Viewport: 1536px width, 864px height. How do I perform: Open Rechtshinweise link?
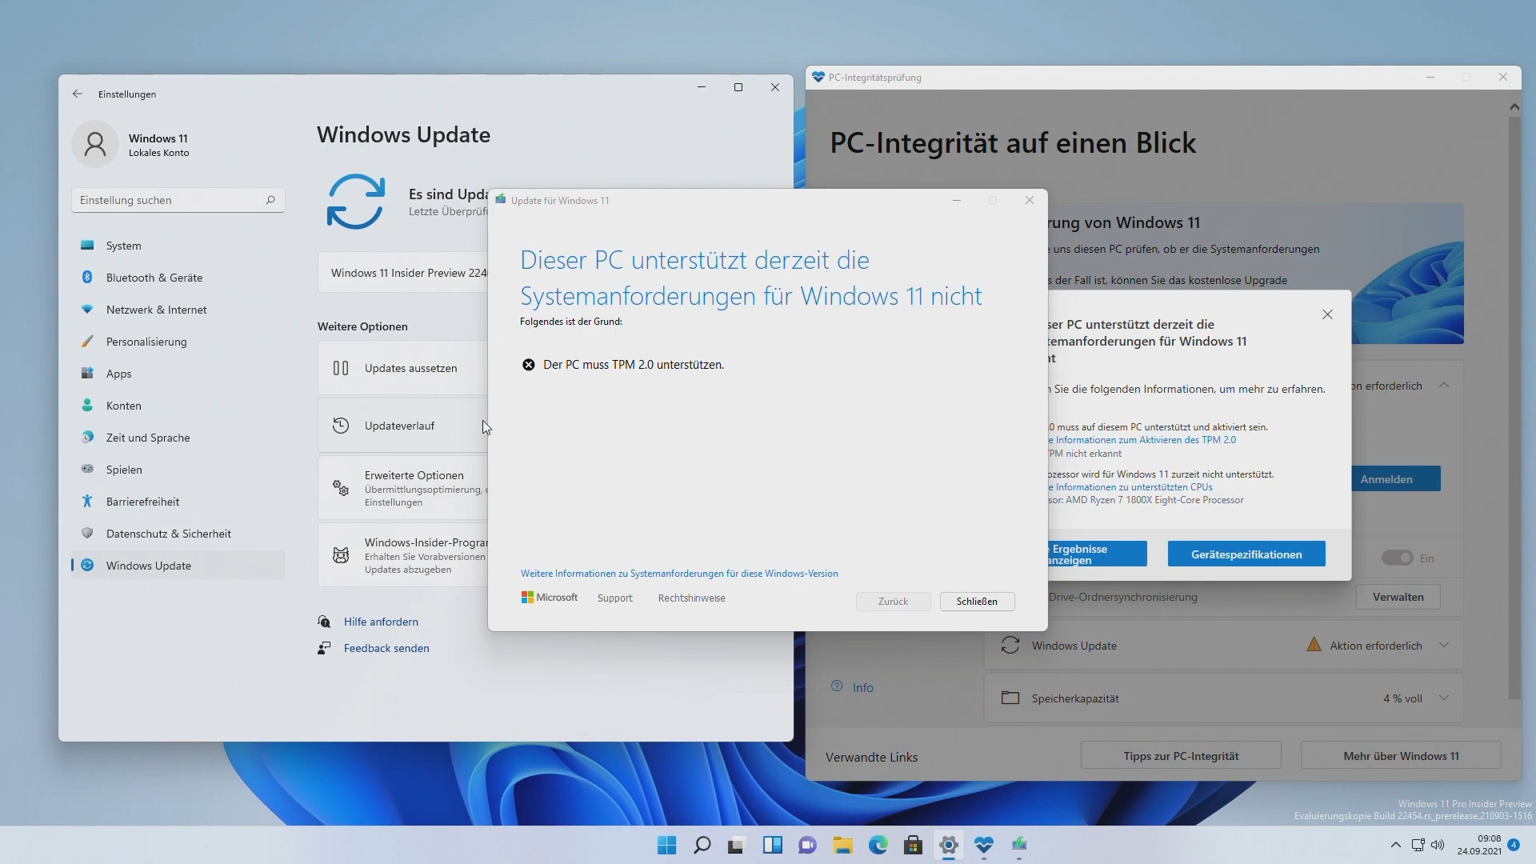point(691,598)
